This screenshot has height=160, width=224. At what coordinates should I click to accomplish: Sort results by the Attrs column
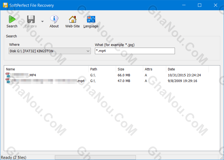pyautogui.click(x=155, y=69)
